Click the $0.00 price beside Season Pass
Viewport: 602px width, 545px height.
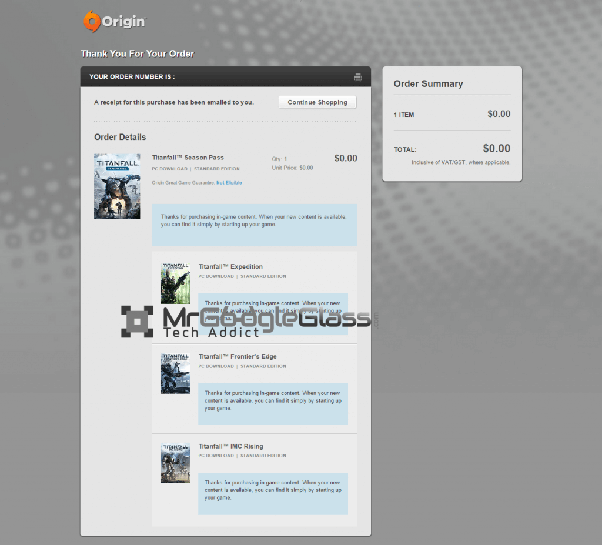(x=346, y=158)
